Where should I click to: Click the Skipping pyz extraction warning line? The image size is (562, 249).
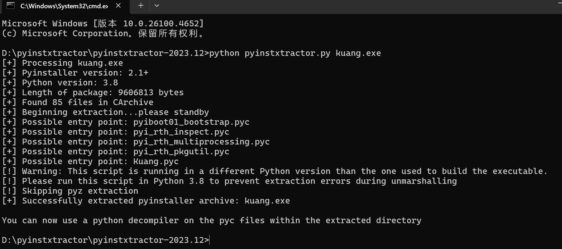70,191
